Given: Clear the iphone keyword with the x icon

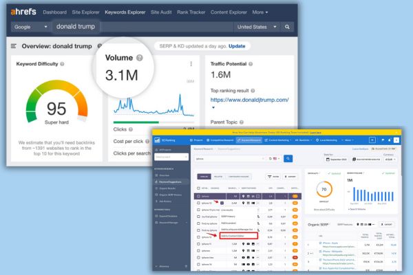Looking at the screenshot, I should [263, 159].
